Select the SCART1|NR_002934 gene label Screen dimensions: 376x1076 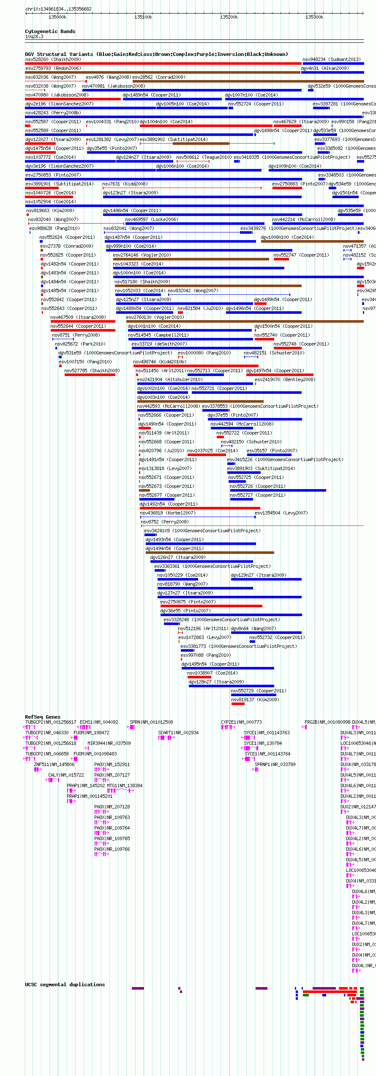[178, 733]
